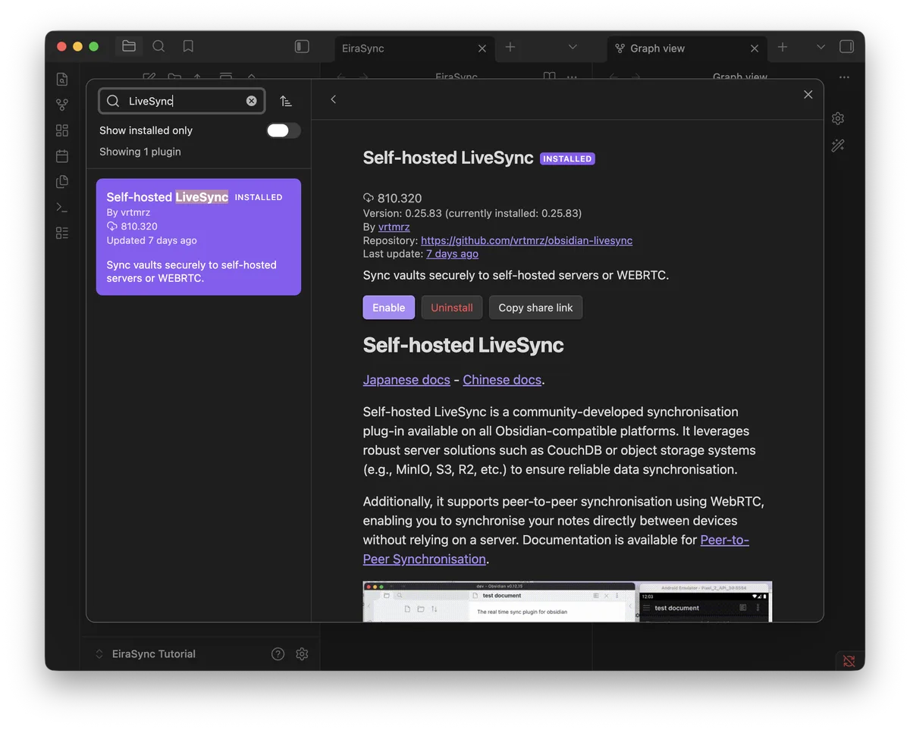Open the 7 days ago update link
The height and width of the screenshot is (730, 910).
452,254
